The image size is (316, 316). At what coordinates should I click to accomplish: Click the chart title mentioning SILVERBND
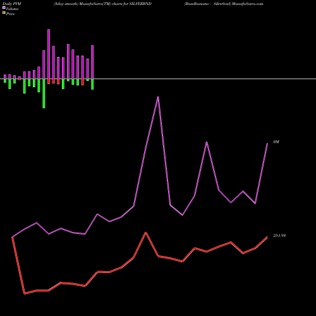(x=102, y=4)
